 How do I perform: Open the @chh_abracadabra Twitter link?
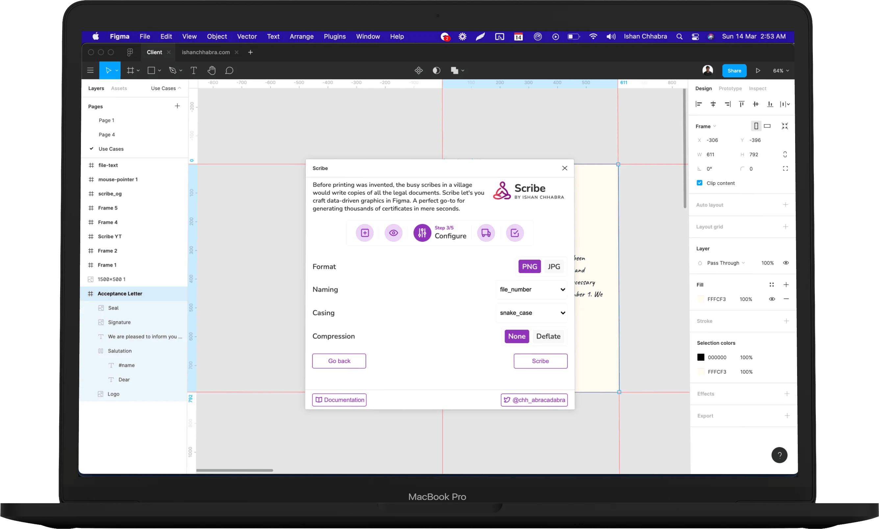pos(534,400)
